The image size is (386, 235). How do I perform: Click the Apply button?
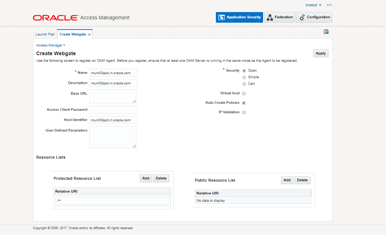(x=321, y=53)
